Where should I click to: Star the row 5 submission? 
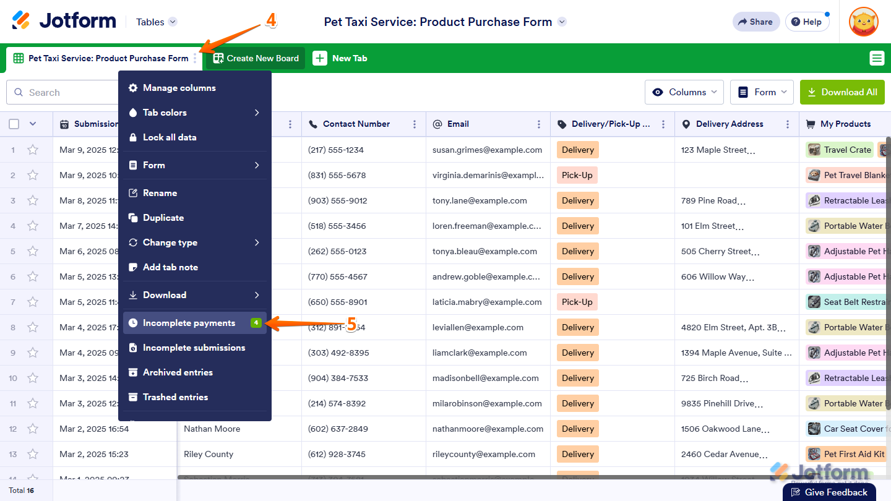point(33,251)
